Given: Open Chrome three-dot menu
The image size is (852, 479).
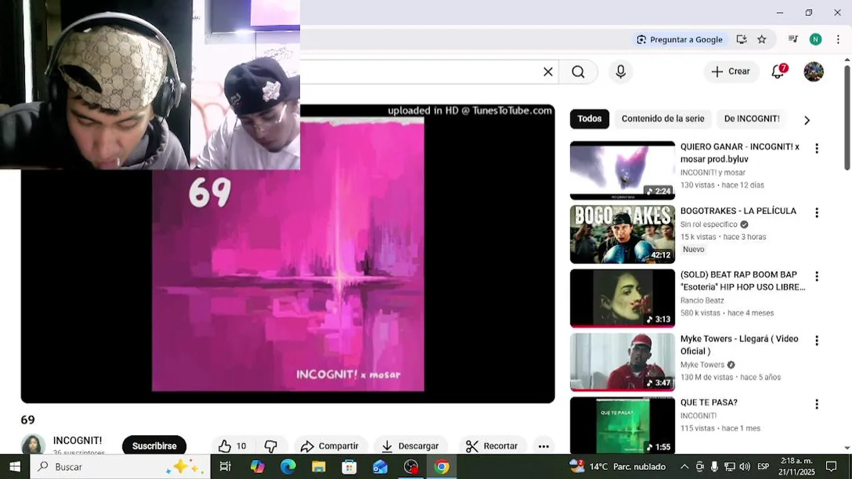Looking at the screenshot, I should (x=837, y=39).
